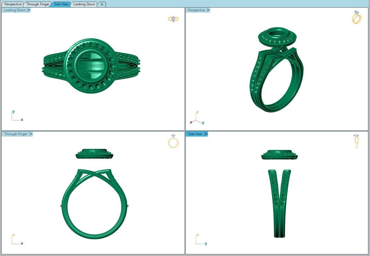
Task: Open the Perspective viewport dropdown arrow
Action: (x=208, y=10)
